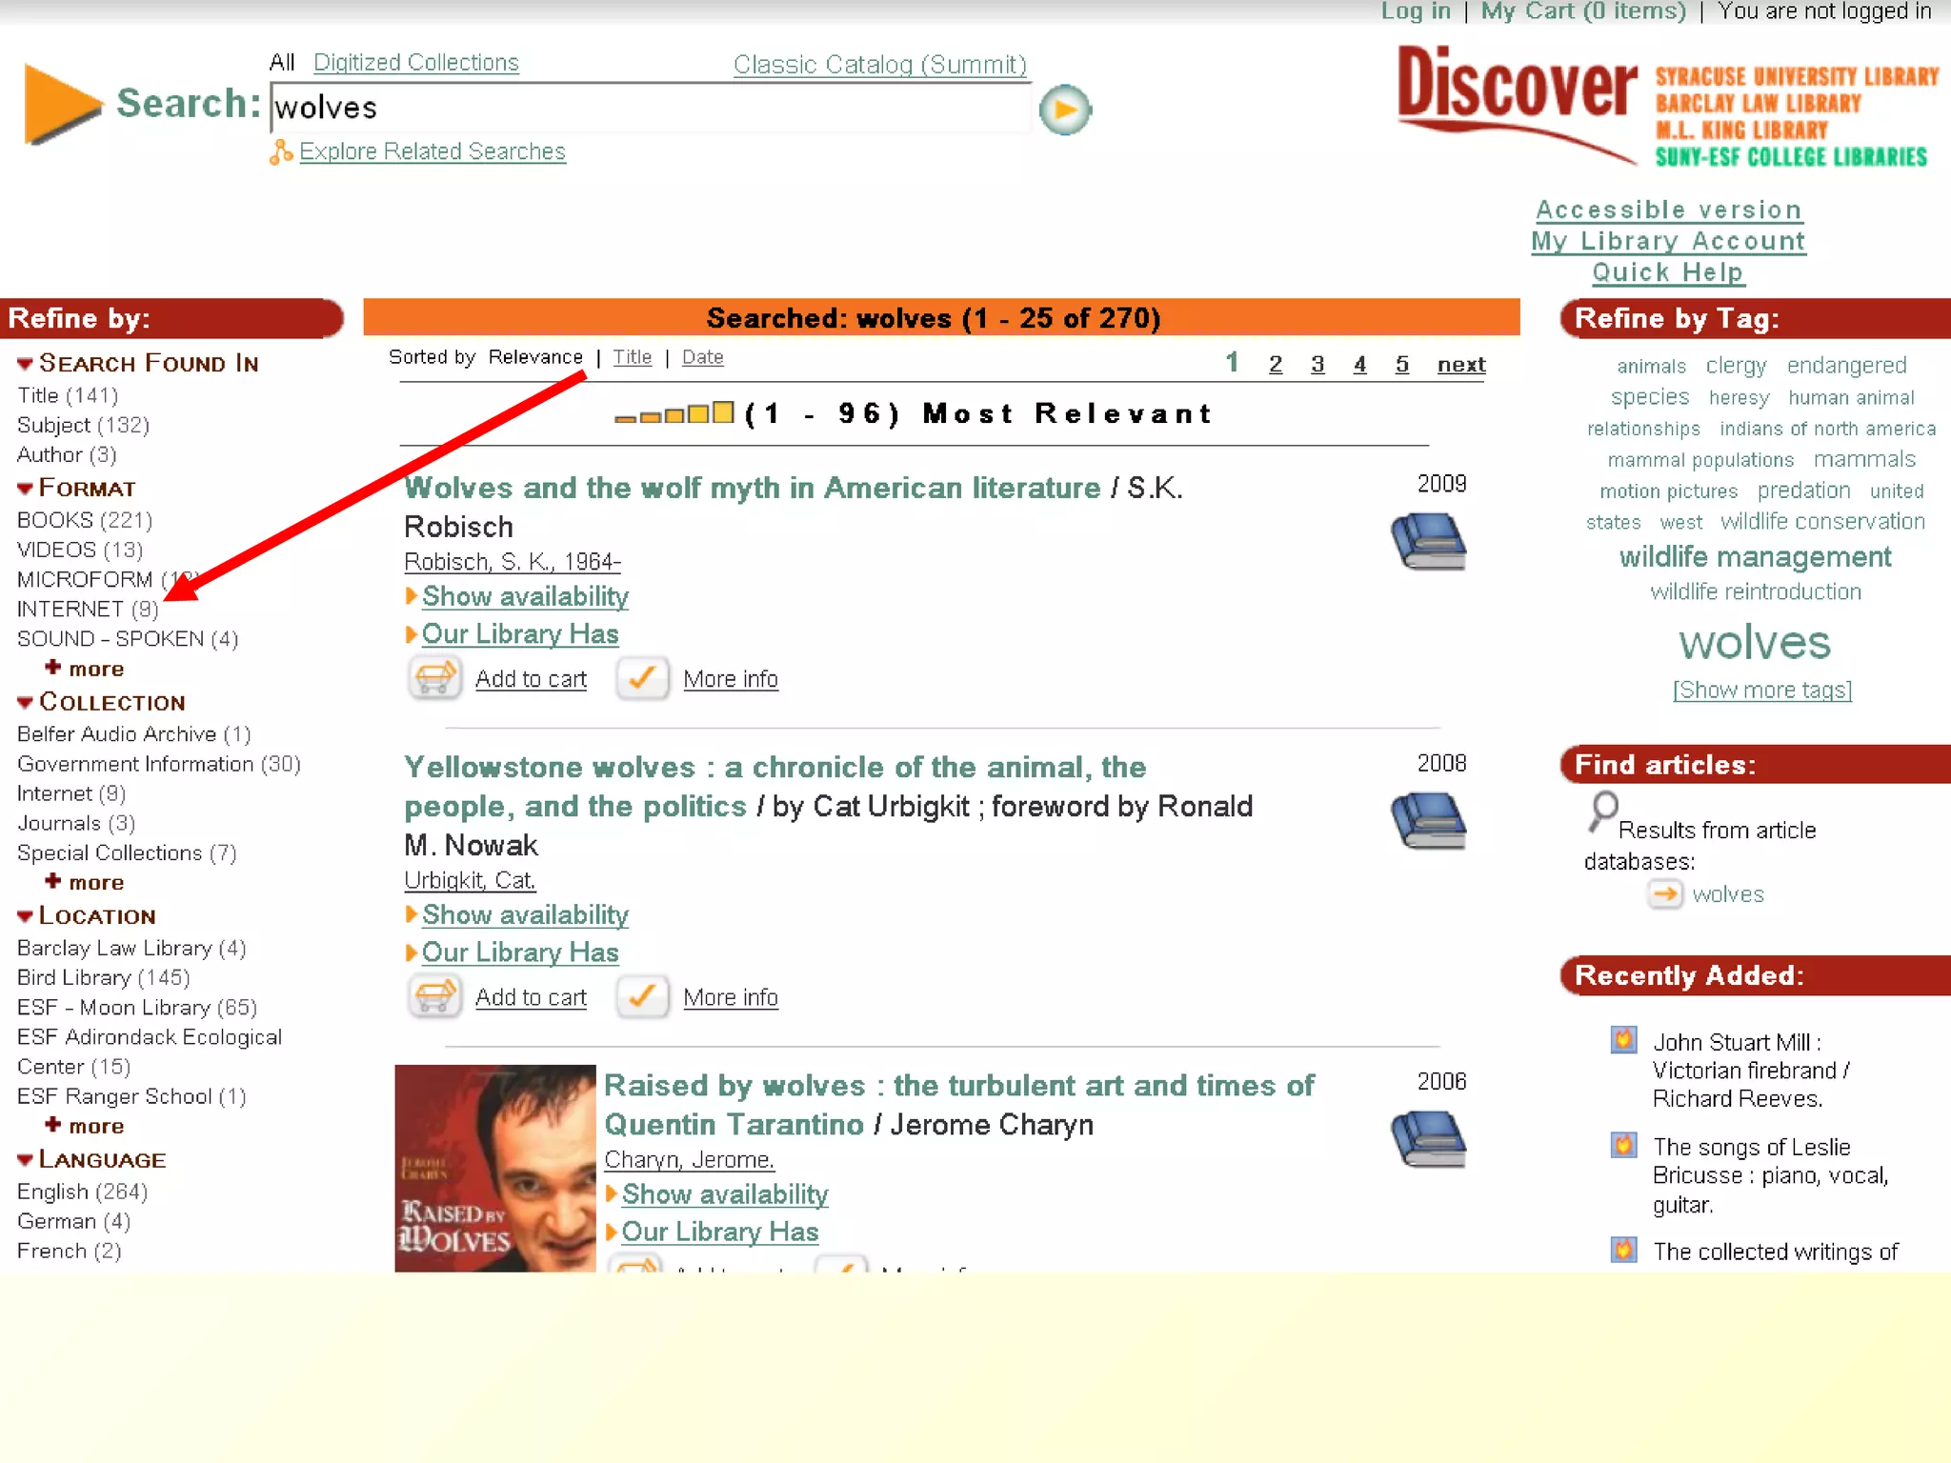1951x1463 pixels.
Task: Click the relevance bar indicator
Action: pos(674,413)
